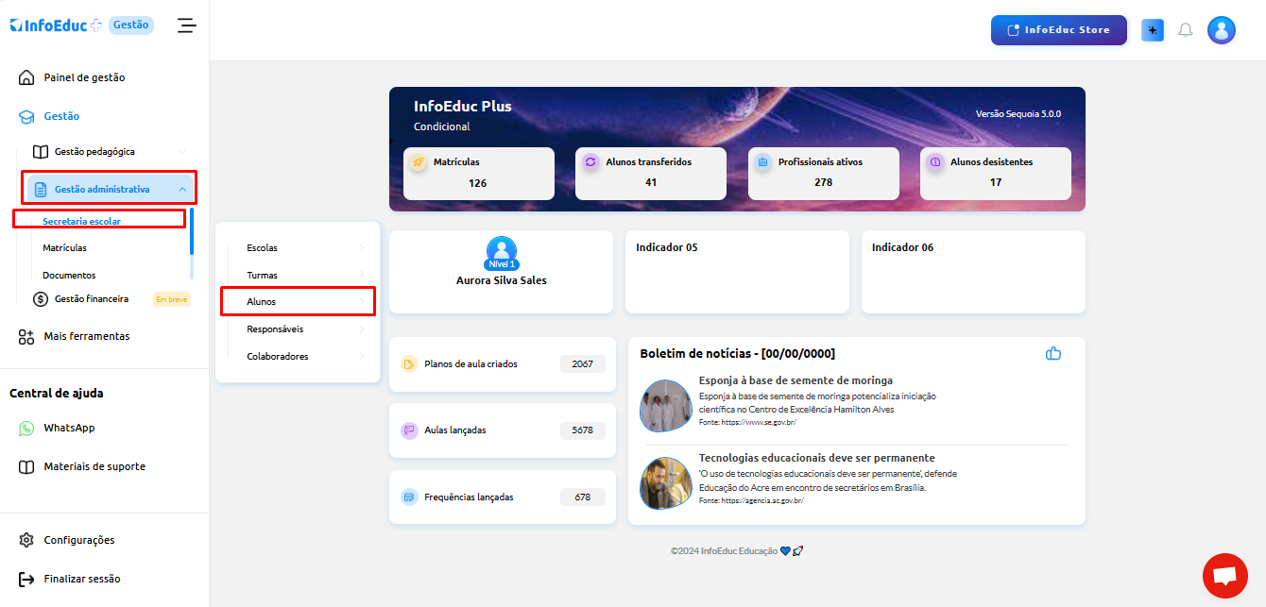The height and width of the screenshot is (607, 1266).
Task: Click the 'Indicador 05' card title
Action: [x=667, y=247]
